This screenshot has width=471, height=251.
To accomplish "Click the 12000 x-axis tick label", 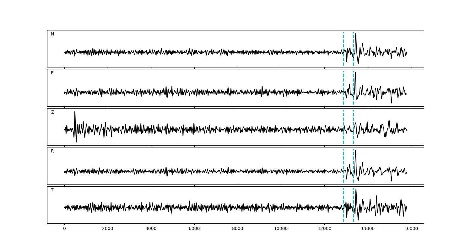I will pos(324,229).
